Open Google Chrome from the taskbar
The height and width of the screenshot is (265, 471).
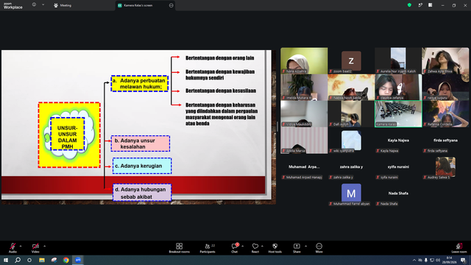point(66,260)
